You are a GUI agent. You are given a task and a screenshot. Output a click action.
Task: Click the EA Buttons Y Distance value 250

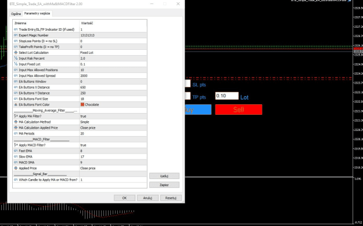pos(113,93)
